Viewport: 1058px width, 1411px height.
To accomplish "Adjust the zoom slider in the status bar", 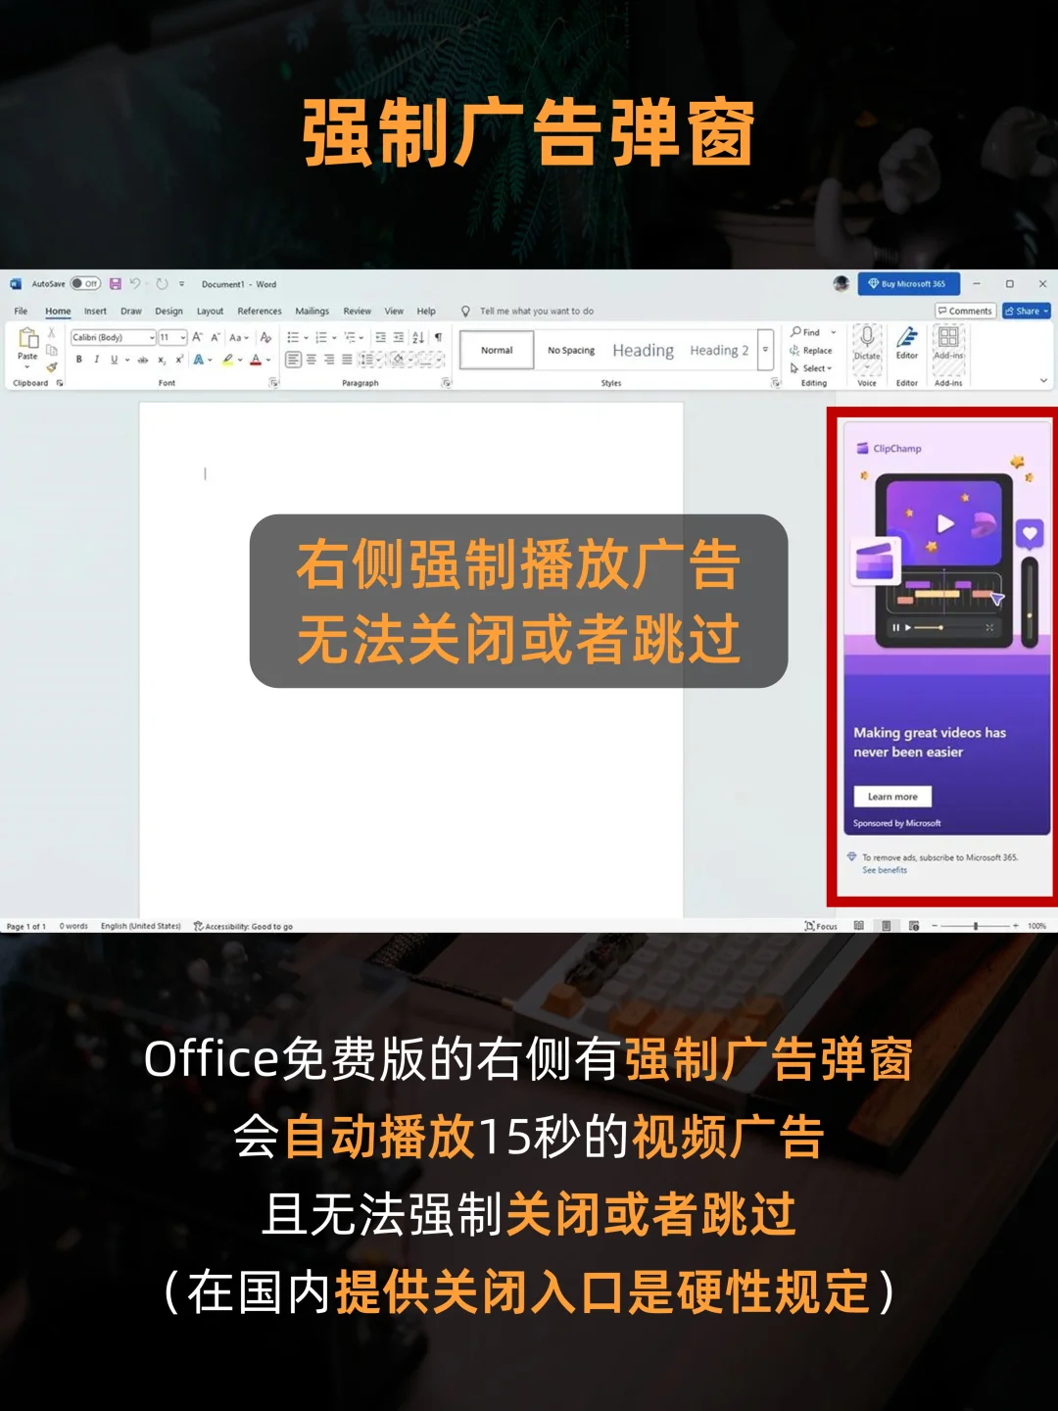I will [x=976, y=926].
